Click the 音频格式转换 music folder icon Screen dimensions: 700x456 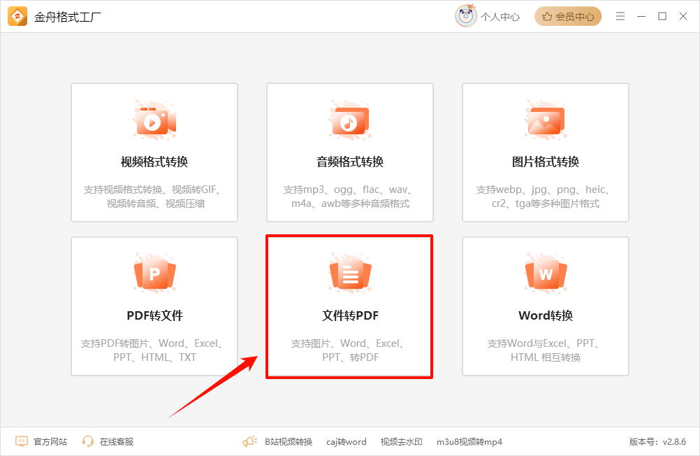point(349,120)
